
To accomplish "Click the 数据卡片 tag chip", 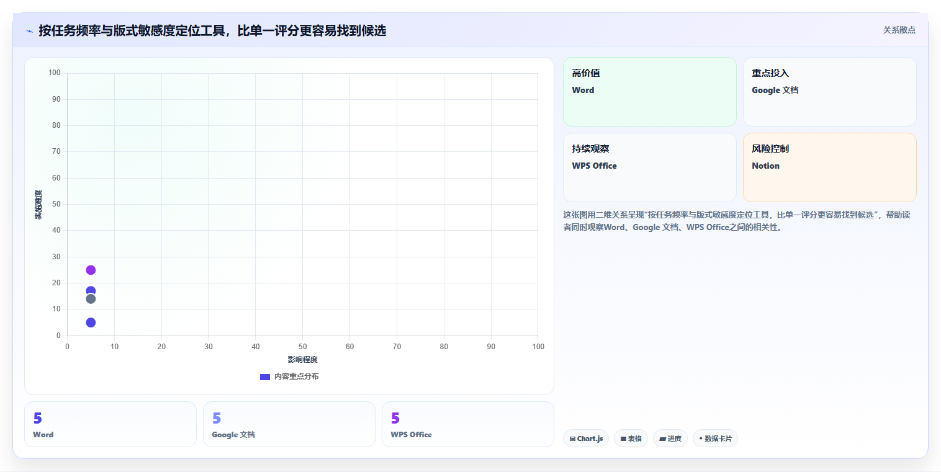I will 715,439.
